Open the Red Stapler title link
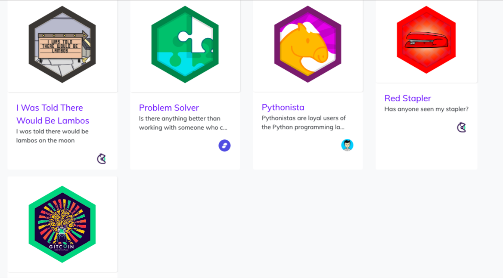 [x=408, y=98]
